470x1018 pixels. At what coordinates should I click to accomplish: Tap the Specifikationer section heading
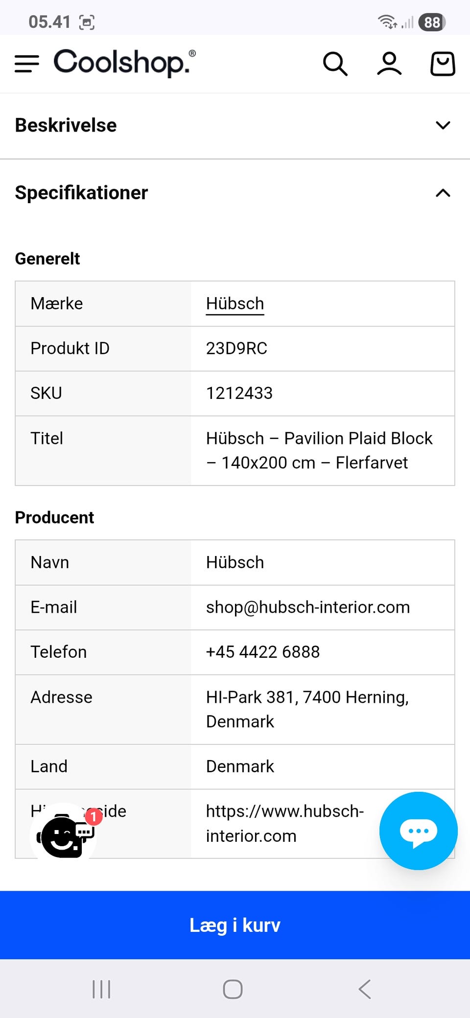[81, 193]
